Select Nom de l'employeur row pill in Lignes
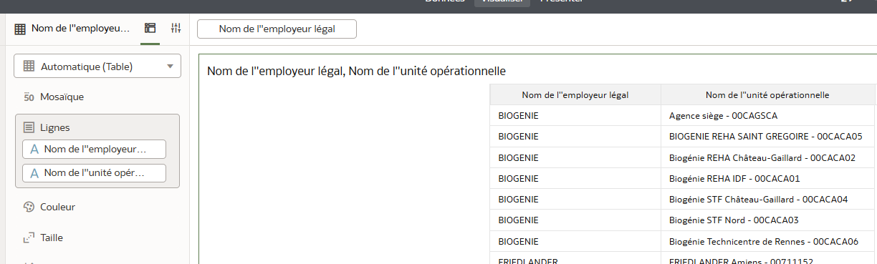The image size is (877, 264). point(94,149)
